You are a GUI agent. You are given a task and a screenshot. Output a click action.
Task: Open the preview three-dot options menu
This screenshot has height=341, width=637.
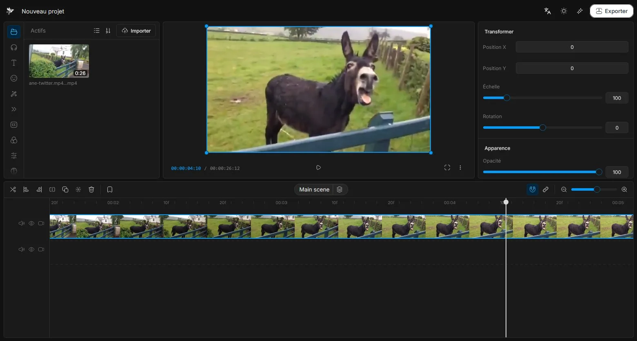(x=460, y=167)
